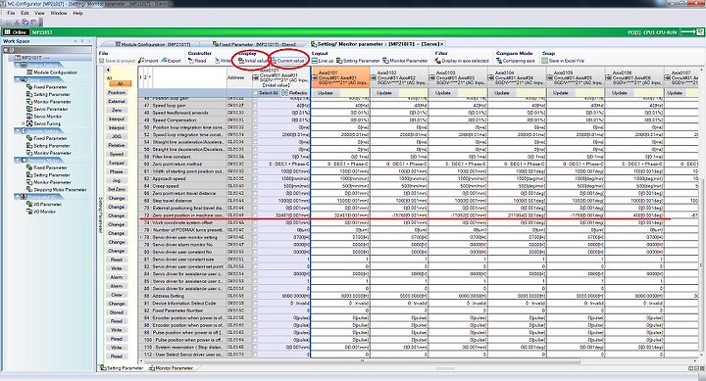Open Module Configuration in Work Space tree
This screenshot has width=706, height=381.
[x=55, y=71]
